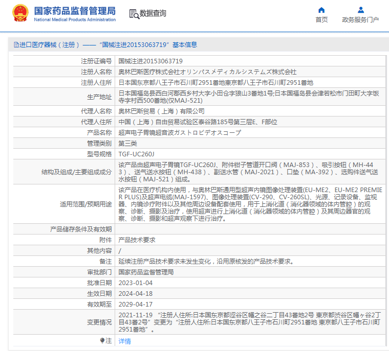Select the production address starting 日本国福岛县

tap(249, 97)
